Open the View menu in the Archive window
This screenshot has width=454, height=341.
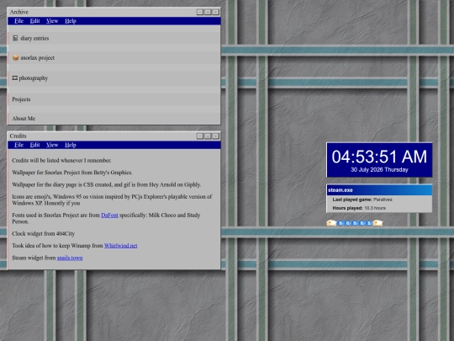click(x=52, y=21)
